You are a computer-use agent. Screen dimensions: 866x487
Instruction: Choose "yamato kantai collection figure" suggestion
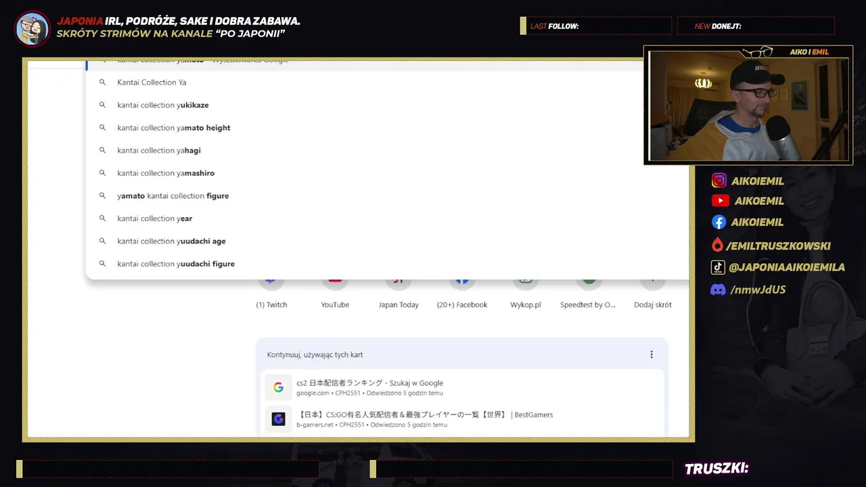(388, 195)
